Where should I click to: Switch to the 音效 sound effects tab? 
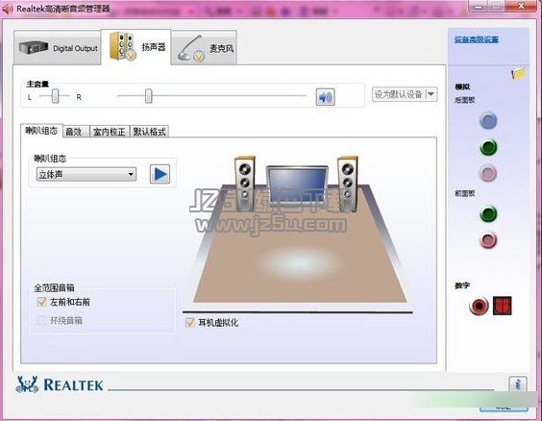click(x=76, y=132)
